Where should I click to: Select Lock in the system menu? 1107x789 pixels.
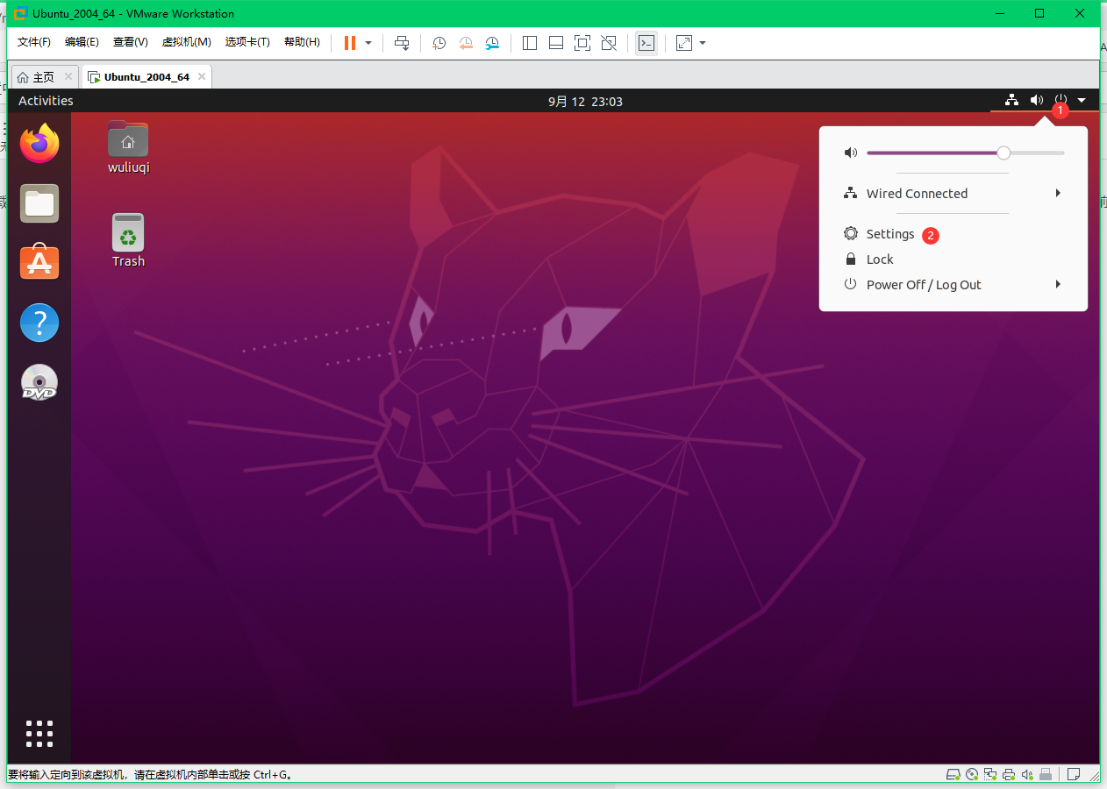coord(953,259)
